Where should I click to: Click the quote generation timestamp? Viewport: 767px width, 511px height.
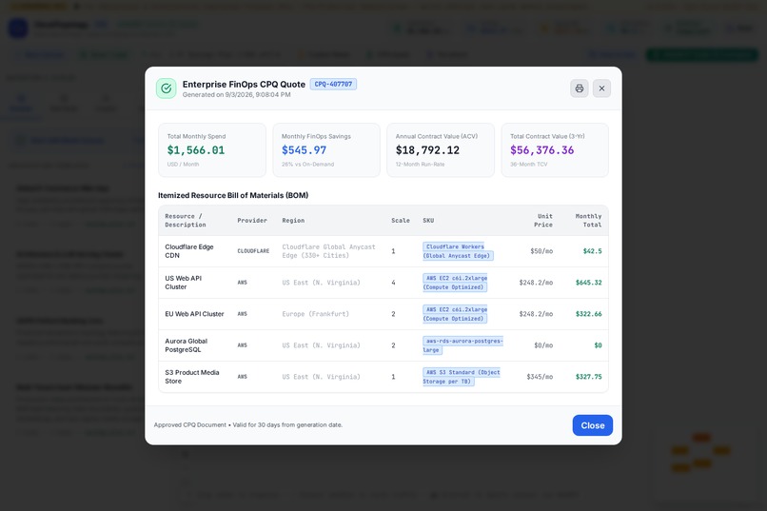coord(236,94)
